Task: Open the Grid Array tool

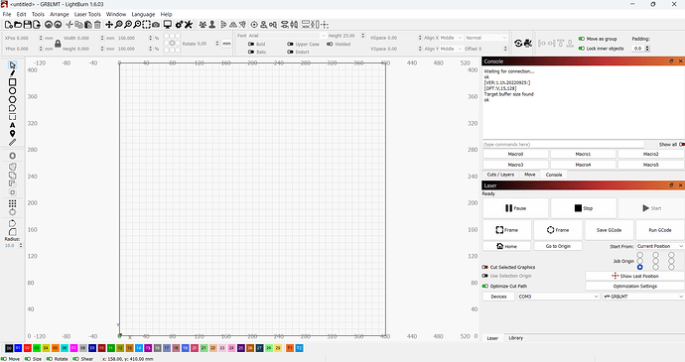Action: click(12, 203)
